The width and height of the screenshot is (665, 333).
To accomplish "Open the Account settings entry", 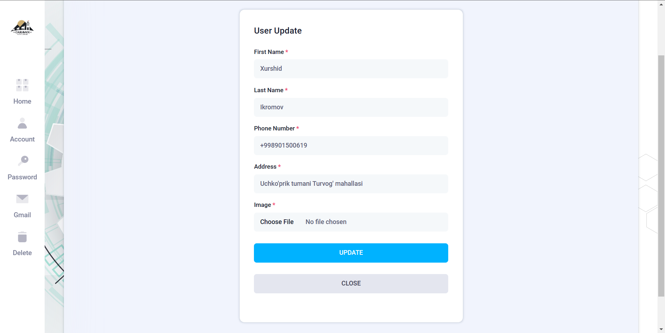I will click(x=22, y=139).
